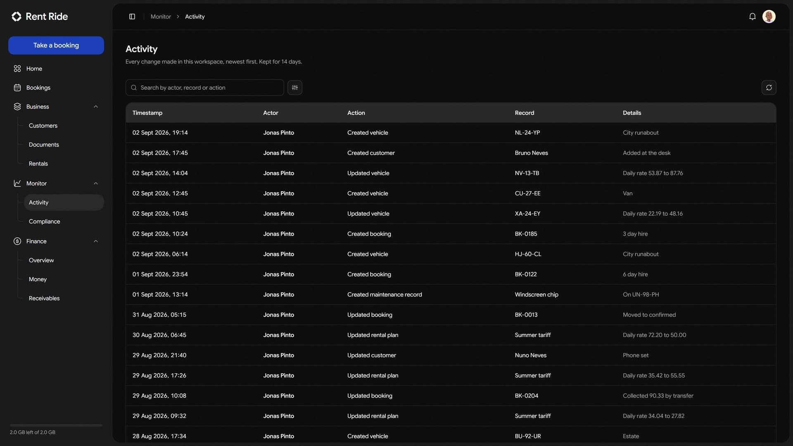Click the storage usage bar
Viewport: 793px width, 446px height.
[x=56, y=425]
